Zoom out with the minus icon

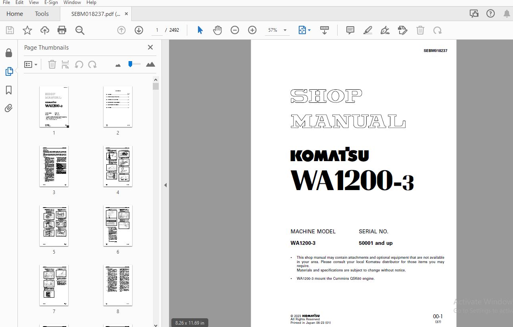tap(235, 30)
